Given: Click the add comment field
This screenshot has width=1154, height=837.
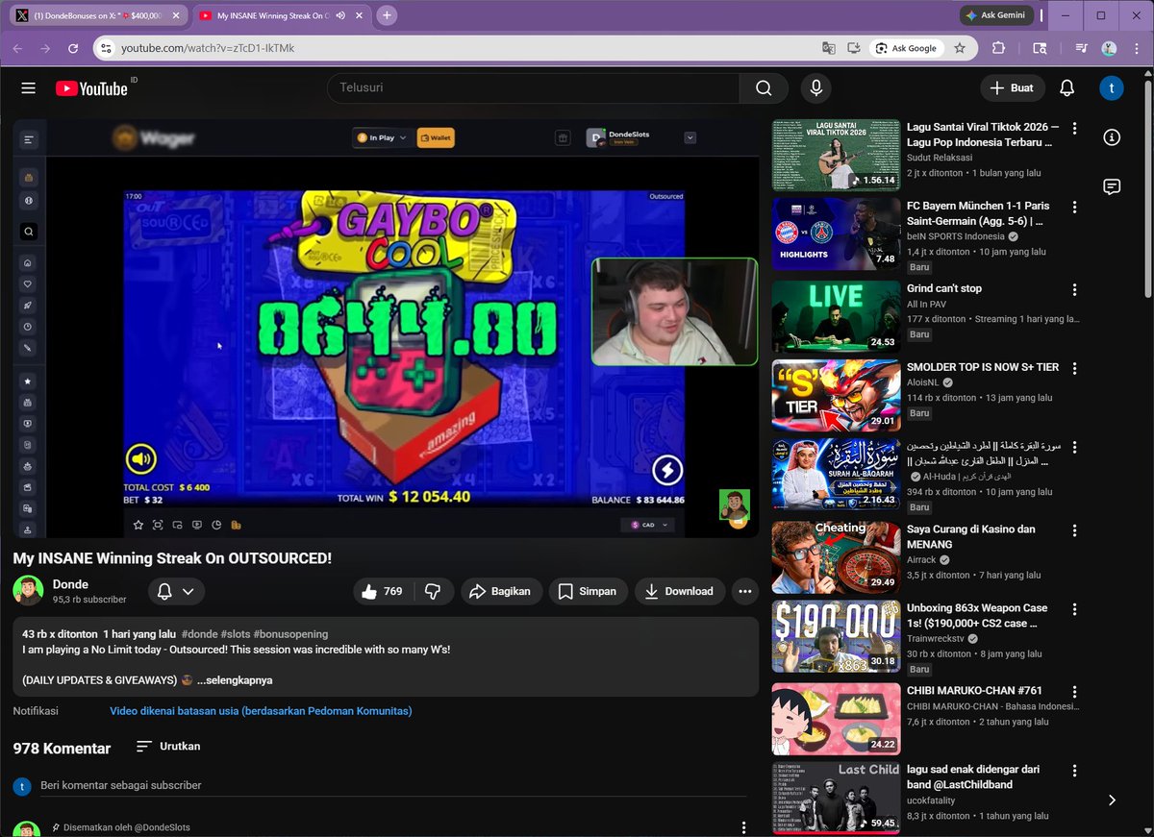Looking at the screenshot, I should click(393, 785).
